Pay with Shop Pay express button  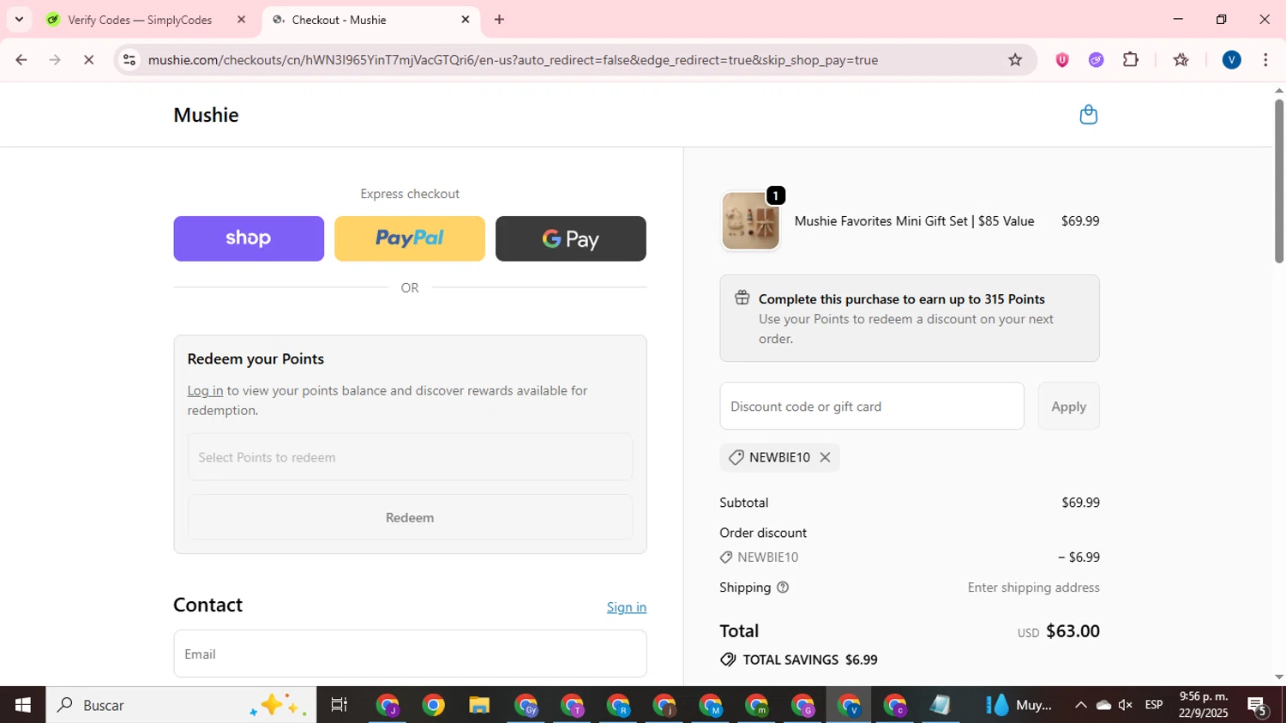[249, 238]
